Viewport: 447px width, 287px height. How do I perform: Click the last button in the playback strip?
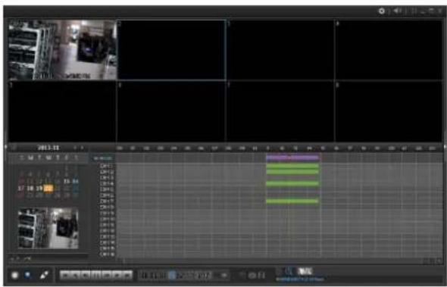pyautogui.click(x=128, y=276)
